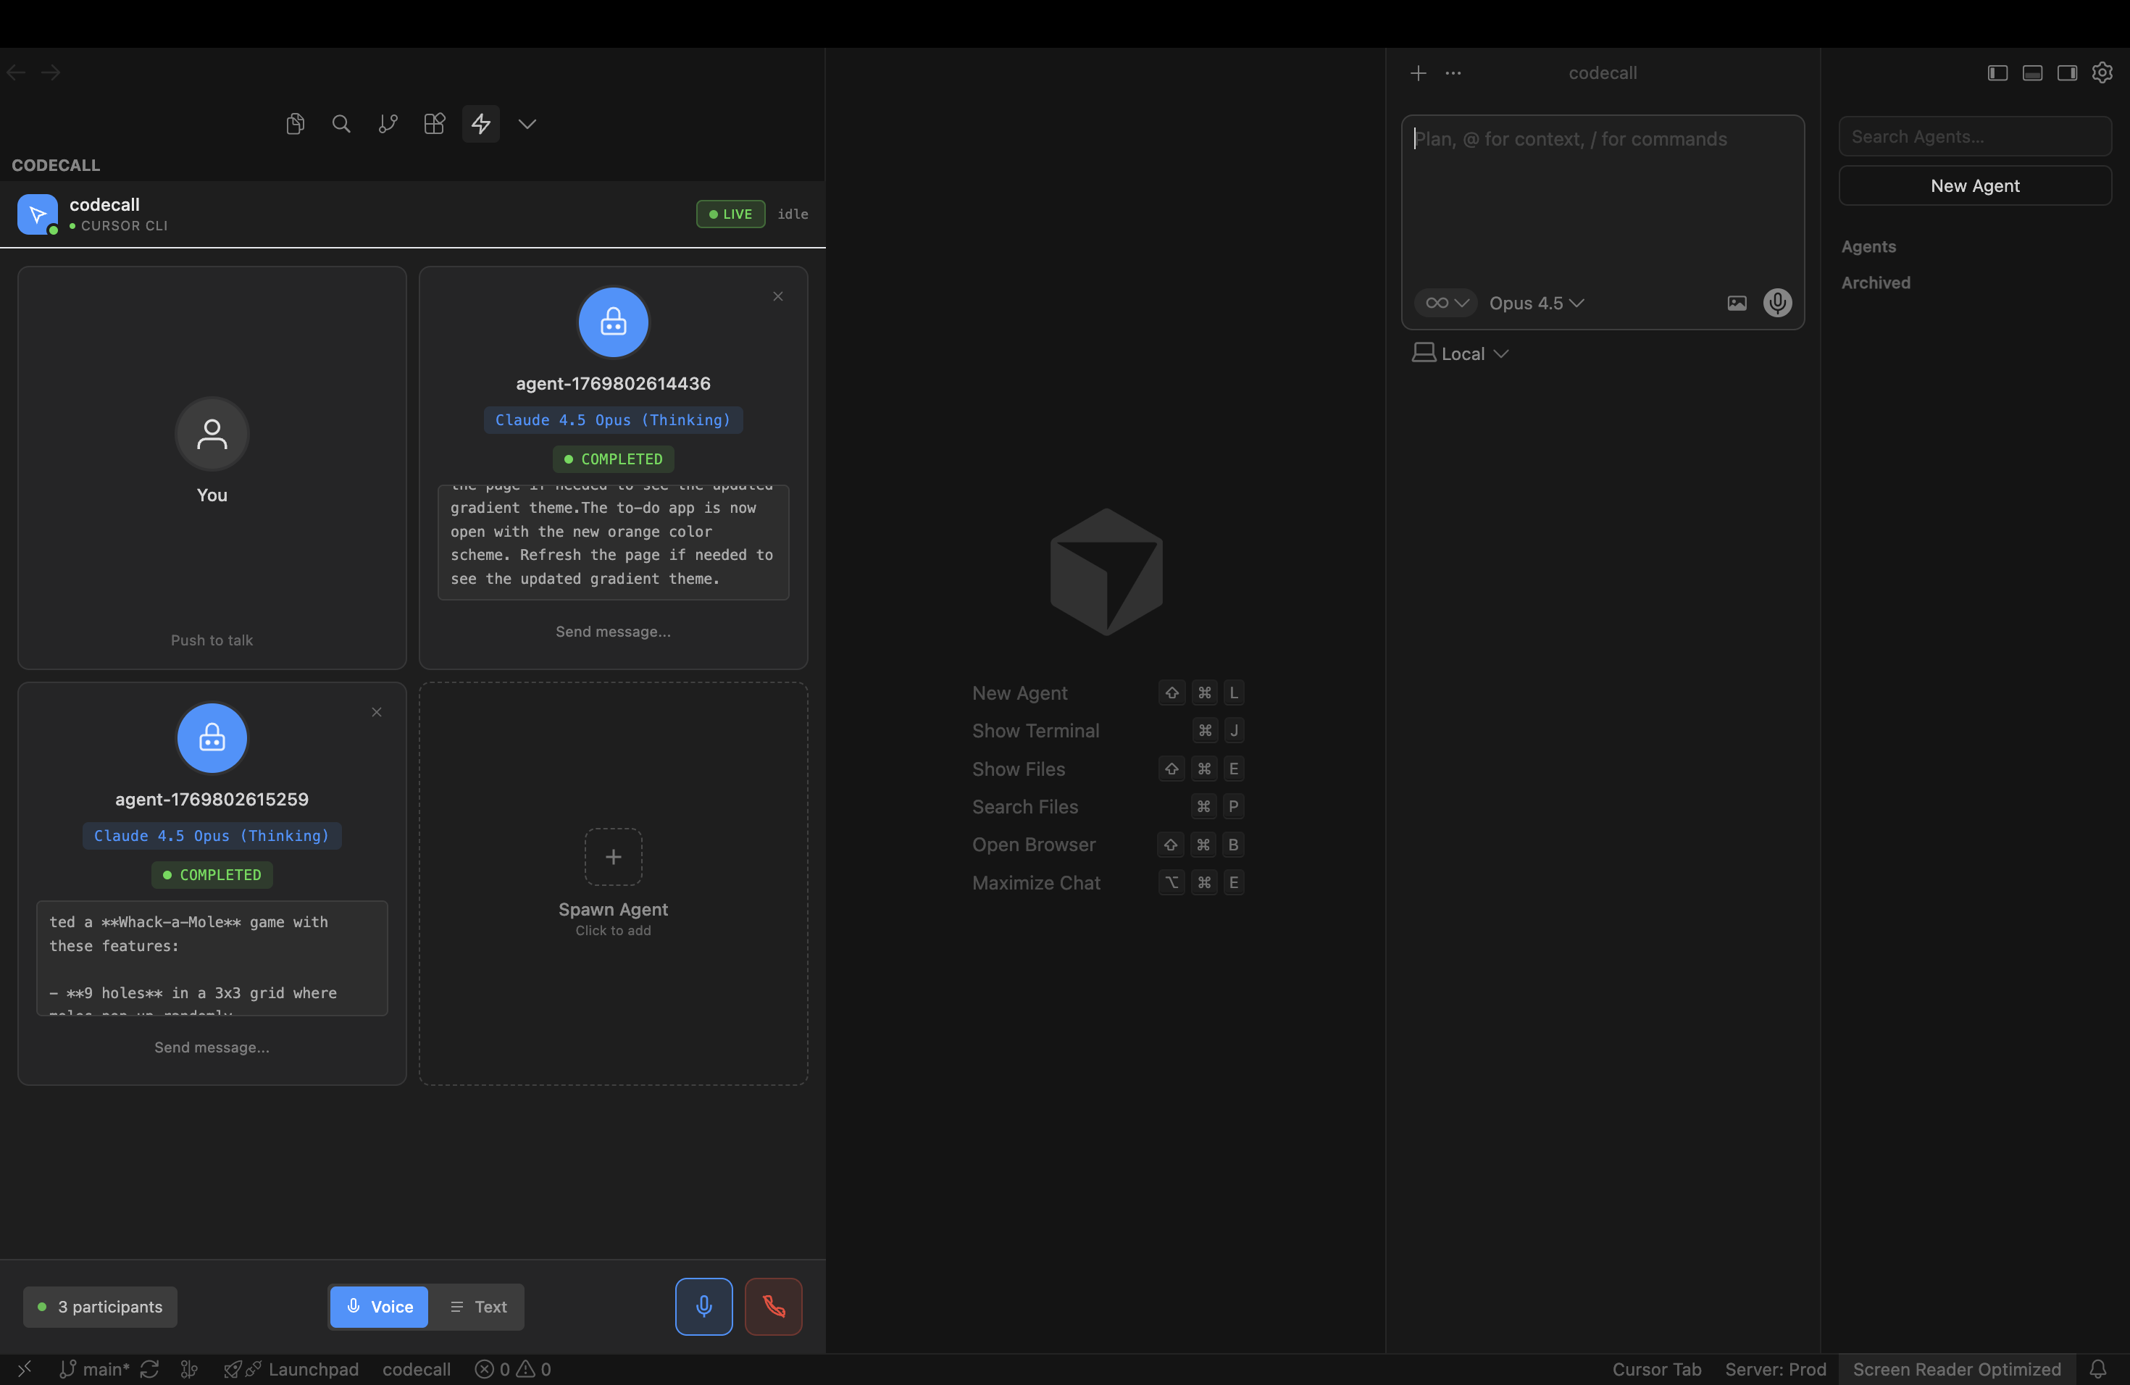Click Spawn Agent to add agent

pos(613,882)
